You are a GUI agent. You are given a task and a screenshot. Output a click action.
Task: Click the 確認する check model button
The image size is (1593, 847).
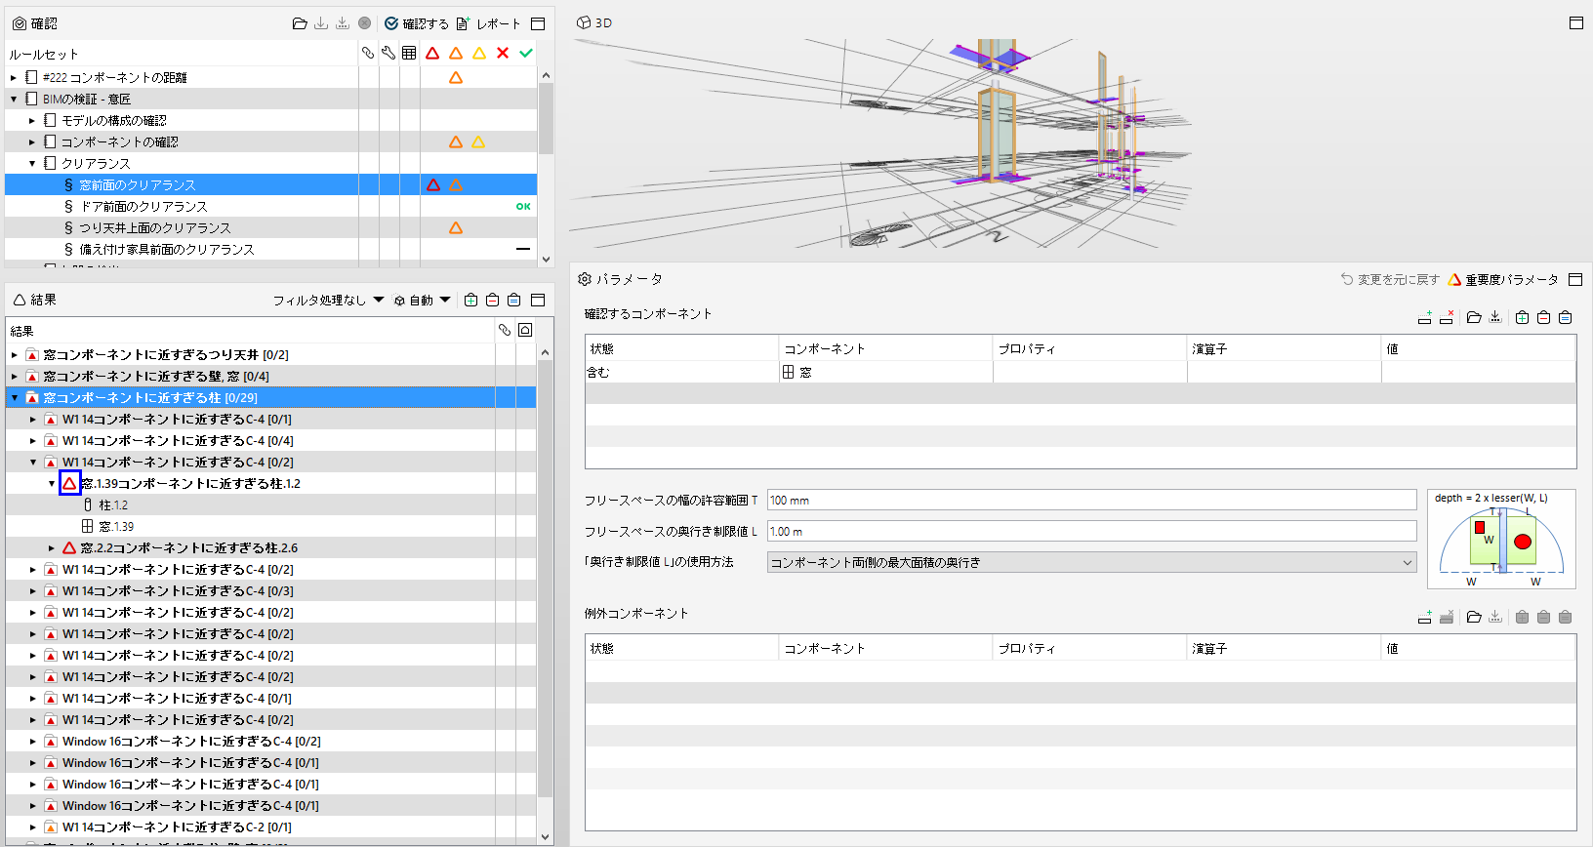coord(417,23)
